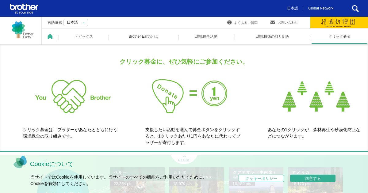Viewport: 368px width, 193px height.
Task: Open the Brother Earthとは menu item
Action: tap(143, 36)
